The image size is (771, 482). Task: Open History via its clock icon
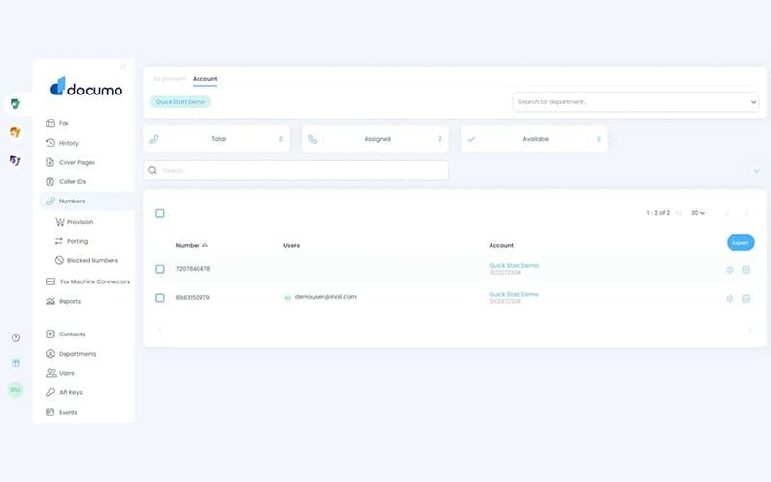click(x=50, y=143)
